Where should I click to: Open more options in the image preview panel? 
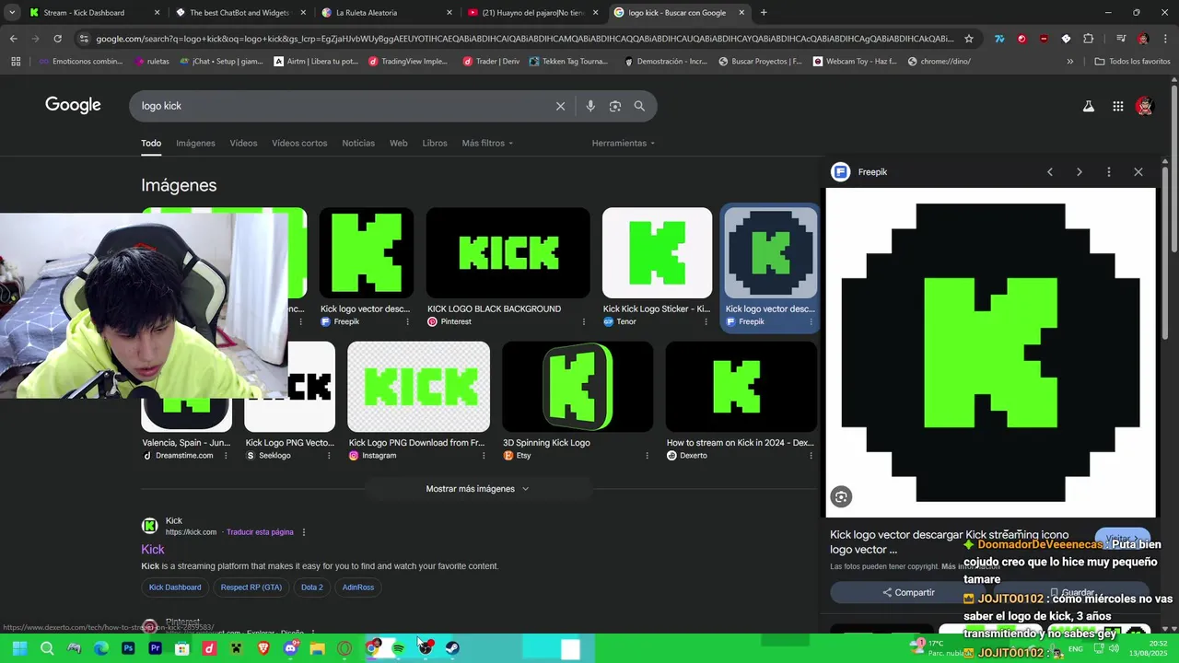coord(1109,172)
